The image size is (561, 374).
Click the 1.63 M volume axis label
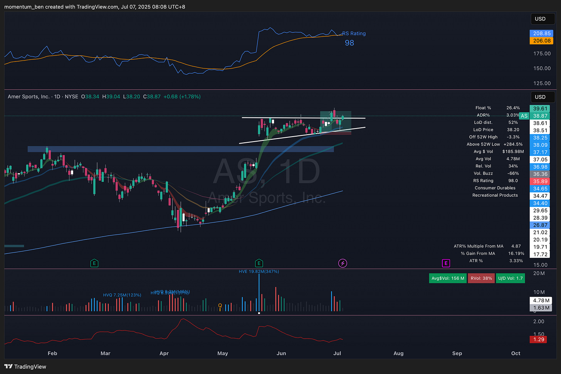541,308
